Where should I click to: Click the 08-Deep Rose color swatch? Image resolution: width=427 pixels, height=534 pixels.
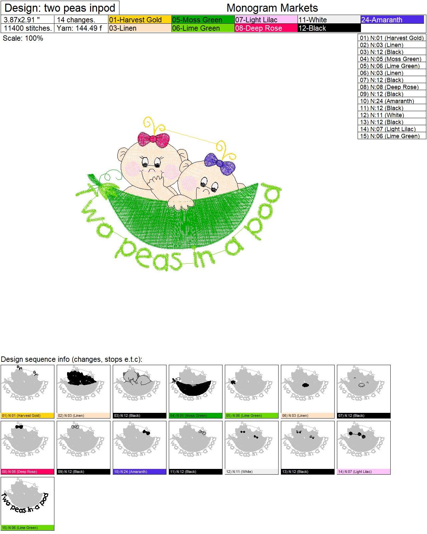[266, 28]
